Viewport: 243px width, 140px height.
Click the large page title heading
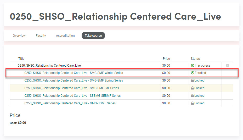115,16
